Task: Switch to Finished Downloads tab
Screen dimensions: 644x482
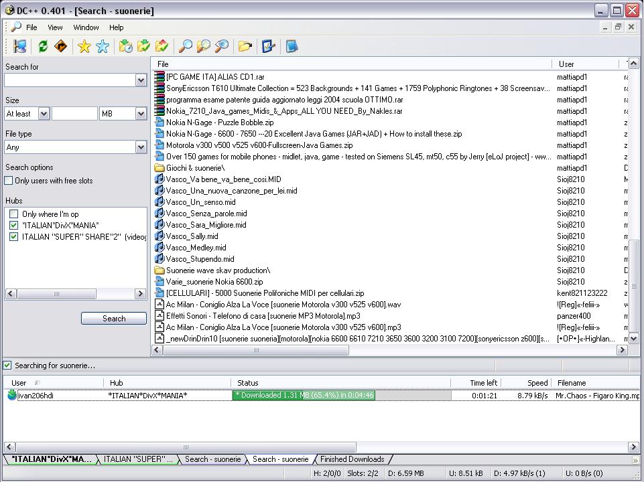Action: tap(352, 459)
